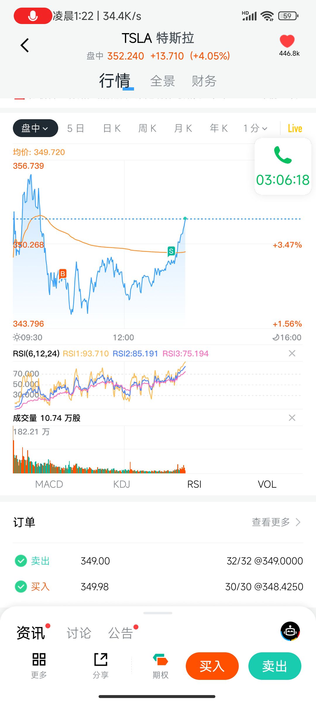The width and height of the screenshot is (316, 703).
Task: Select the 日K chart tab
Action: [x=112, y=128]
